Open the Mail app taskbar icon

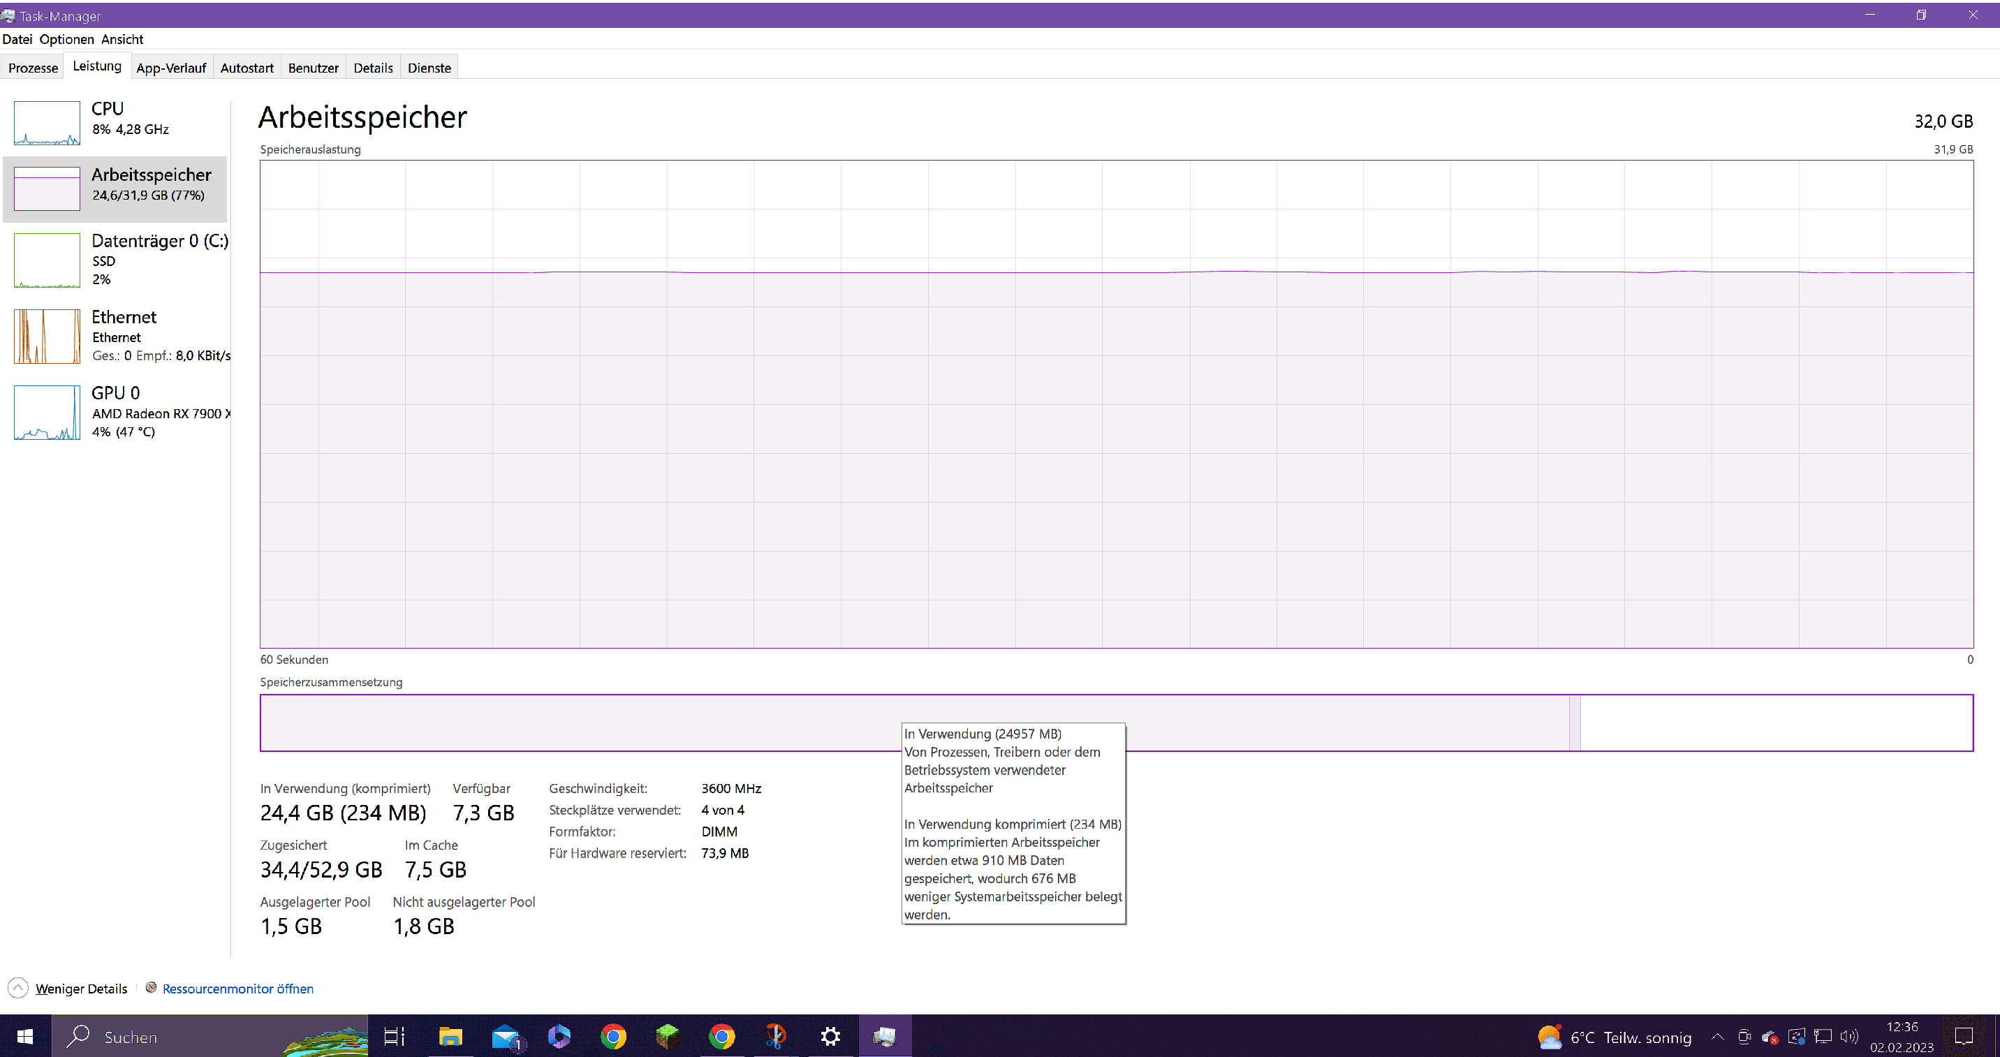pos(506,1037)
